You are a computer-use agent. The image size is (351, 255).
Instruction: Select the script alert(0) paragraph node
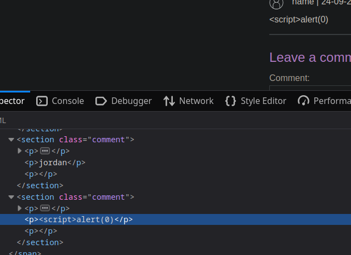78,219
